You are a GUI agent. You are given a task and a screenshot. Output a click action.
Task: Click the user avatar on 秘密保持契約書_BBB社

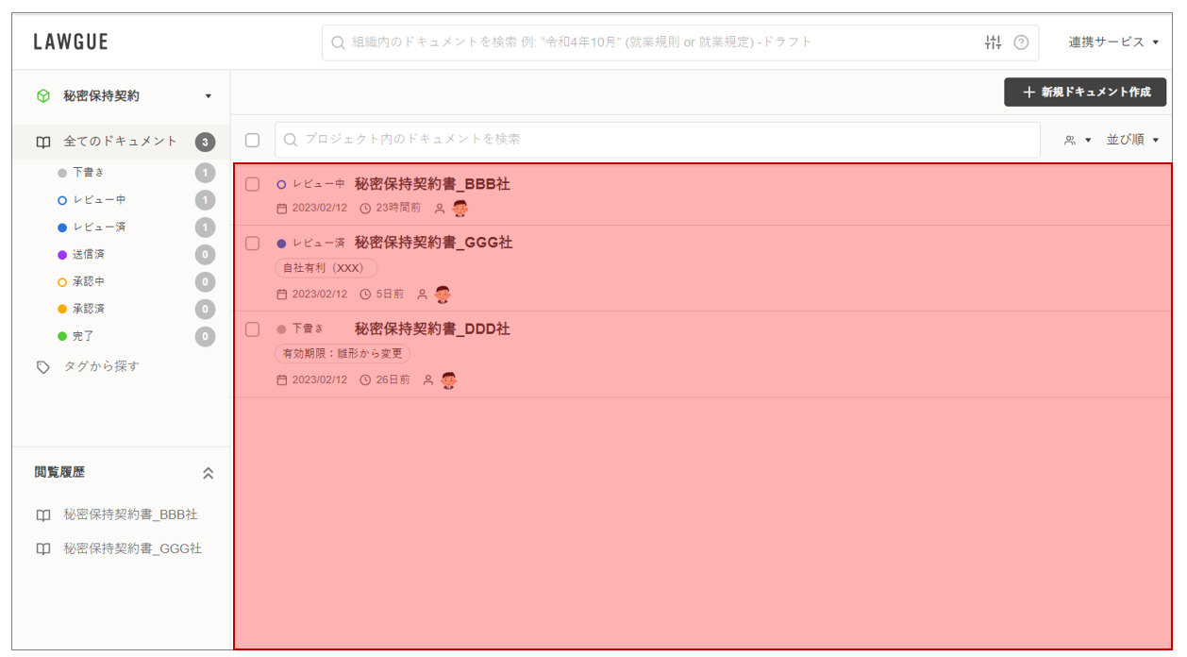click(x=460, y=209)
